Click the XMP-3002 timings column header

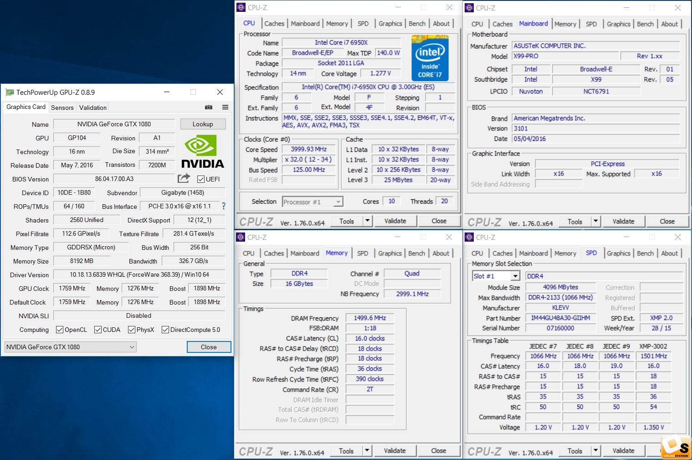pyautogui.click(x=653, y=346)
